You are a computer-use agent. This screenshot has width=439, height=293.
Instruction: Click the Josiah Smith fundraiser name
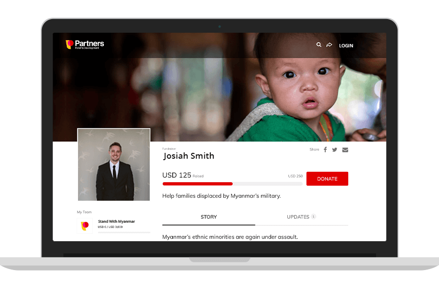point(188,156)
